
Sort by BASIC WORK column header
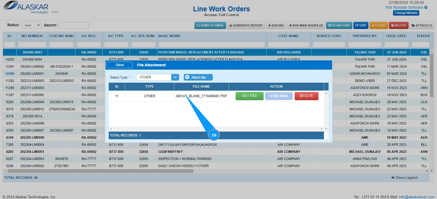click(x=212, y=36)
